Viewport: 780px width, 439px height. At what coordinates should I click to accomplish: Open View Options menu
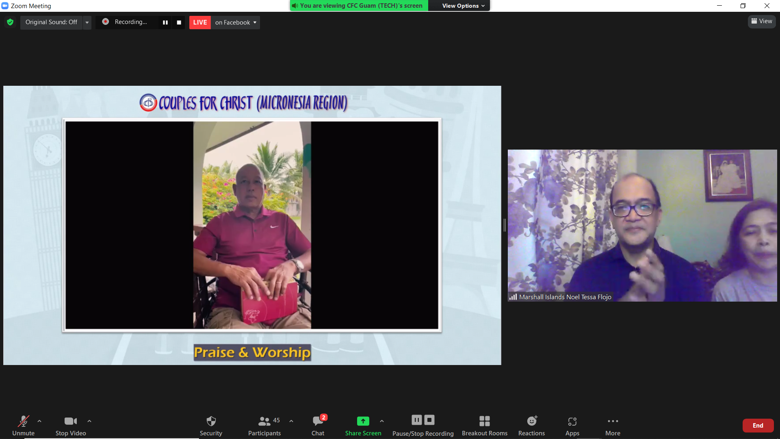pyautogui.click(x=463, y=6)
